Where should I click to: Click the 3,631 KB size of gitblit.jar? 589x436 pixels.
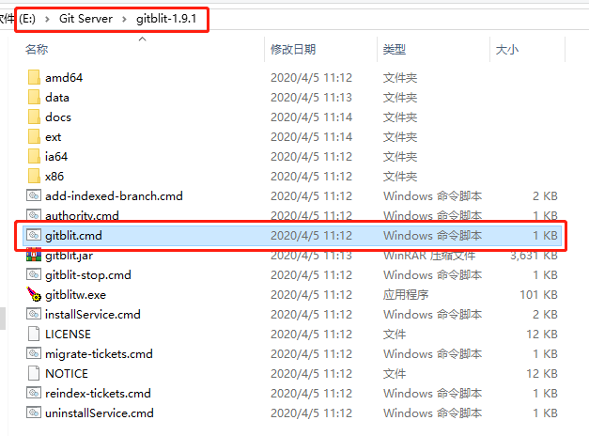(534, 256)
